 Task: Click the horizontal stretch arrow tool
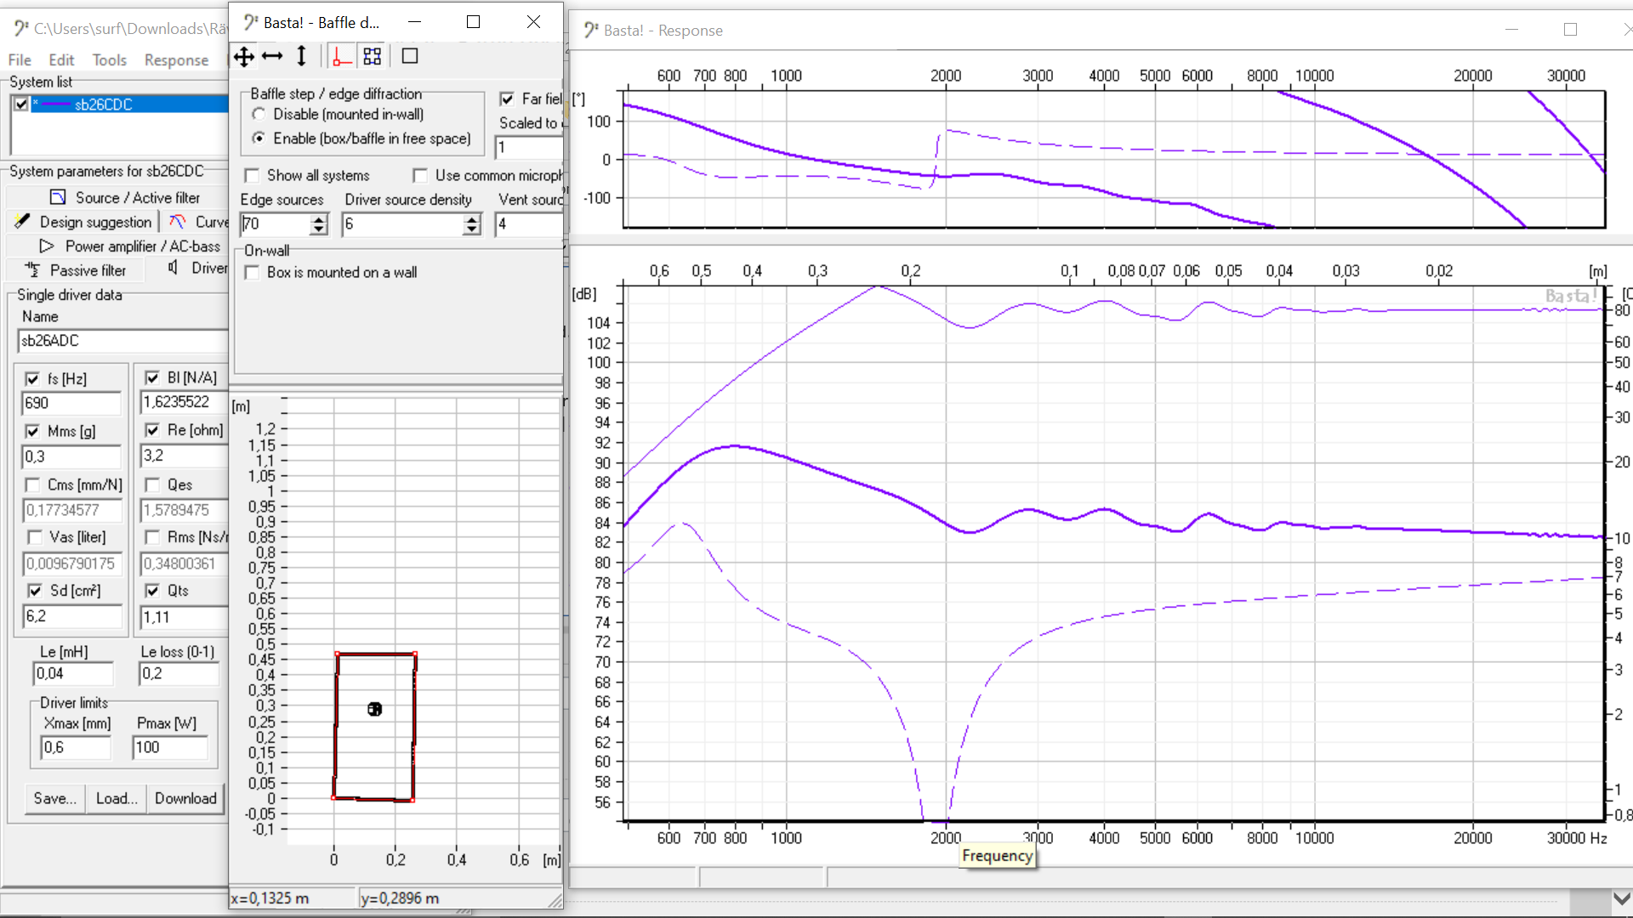(x=272, y=57)
